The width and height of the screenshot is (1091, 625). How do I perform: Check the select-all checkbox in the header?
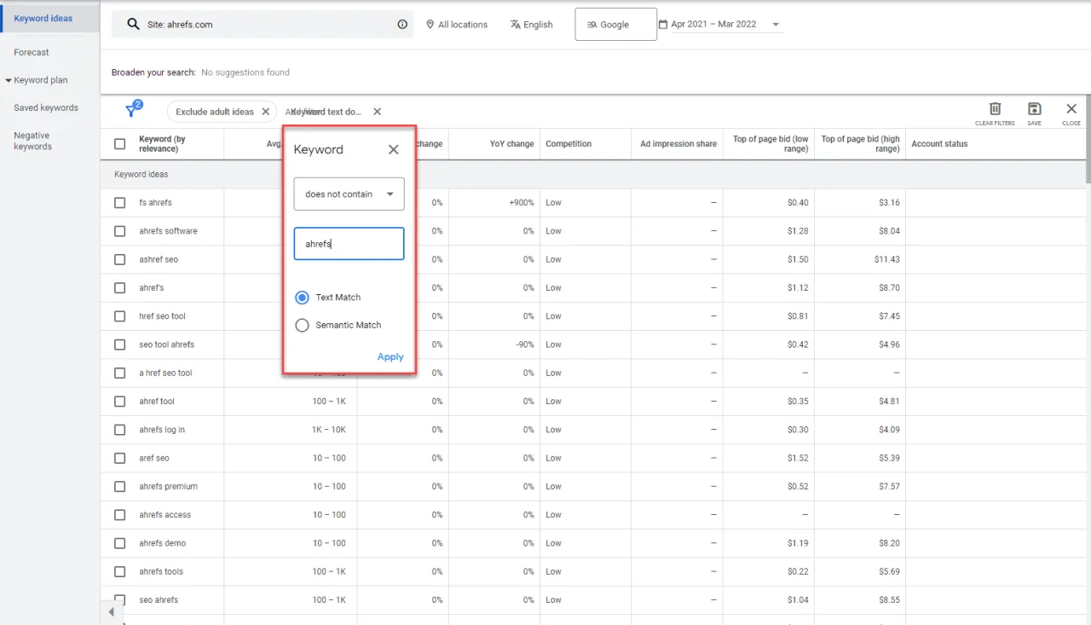(x=119, y=143)
